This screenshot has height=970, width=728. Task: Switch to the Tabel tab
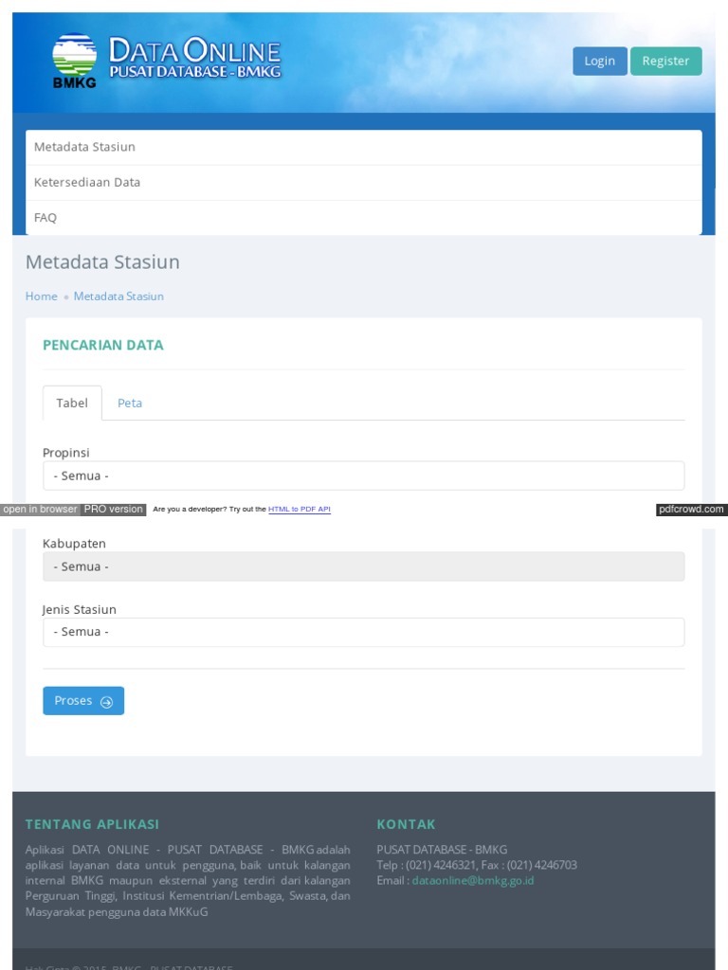(x=72, y=403)
